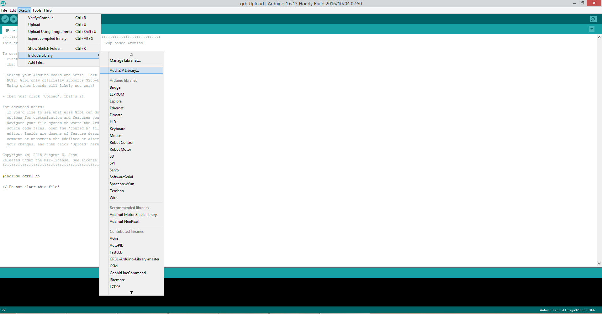Click the '#include <grbl.h>' code line
602x314 pixels.
pos(21,176)
